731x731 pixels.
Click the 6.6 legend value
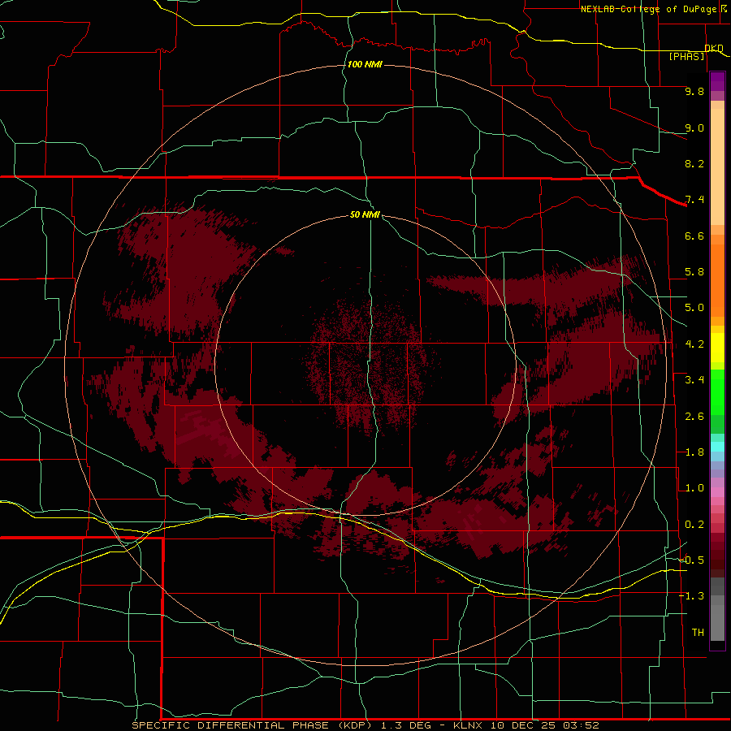[x=694, y=236]
